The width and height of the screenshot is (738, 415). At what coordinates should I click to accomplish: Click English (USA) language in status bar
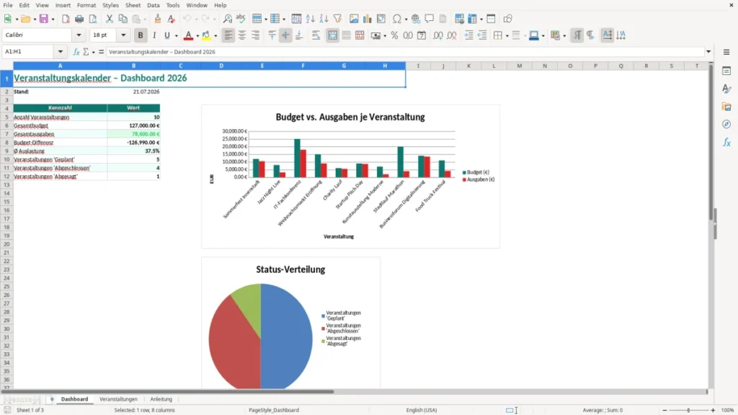pyautogui.click(x=422, y=410)
